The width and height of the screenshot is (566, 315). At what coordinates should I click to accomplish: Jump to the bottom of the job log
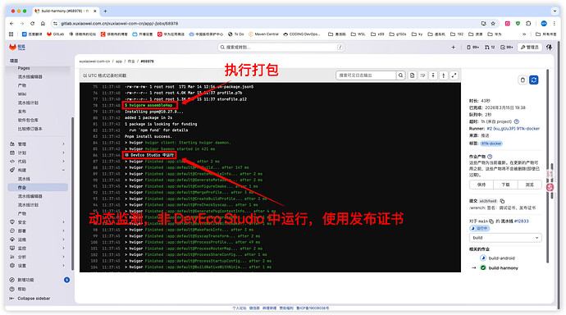(x=444, y=75)
